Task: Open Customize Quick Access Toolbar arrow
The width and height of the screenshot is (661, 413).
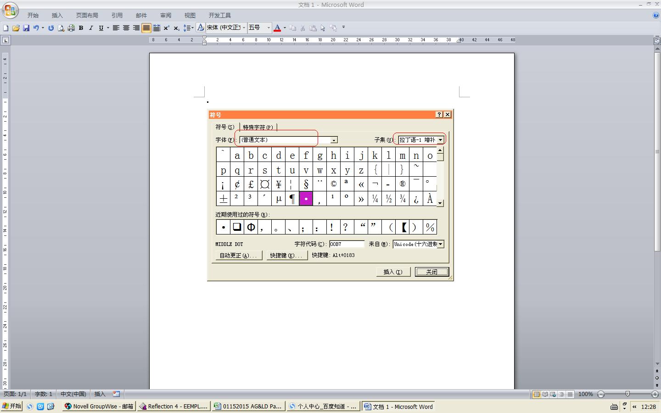Action: (343, 27)
